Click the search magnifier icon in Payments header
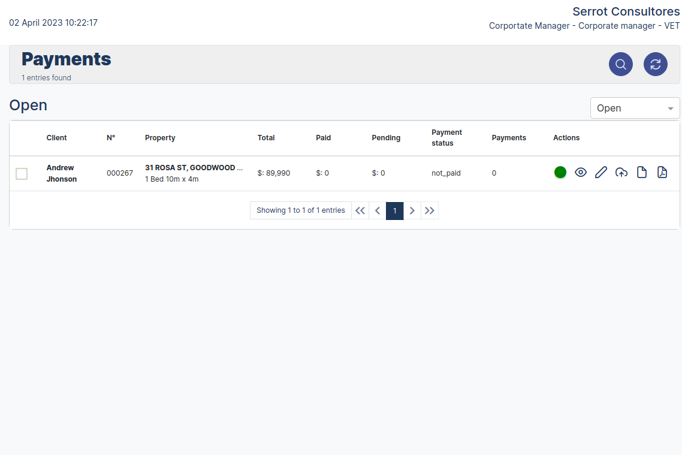Screen dimensions: 682x455 click(x=621, y=64)
